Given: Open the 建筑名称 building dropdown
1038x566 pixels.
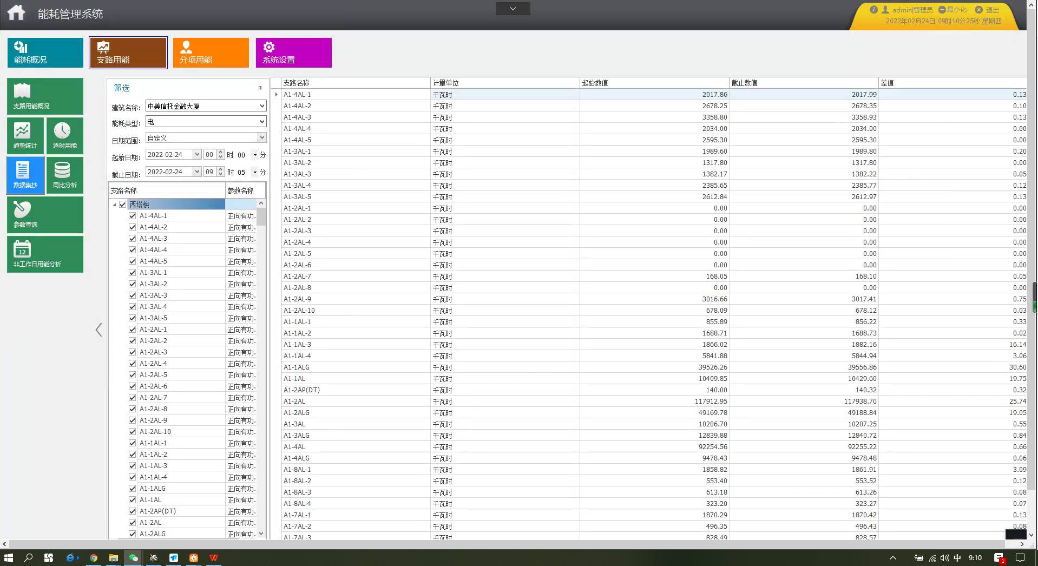Looking at the screenshot, I should tap(262, 106).
